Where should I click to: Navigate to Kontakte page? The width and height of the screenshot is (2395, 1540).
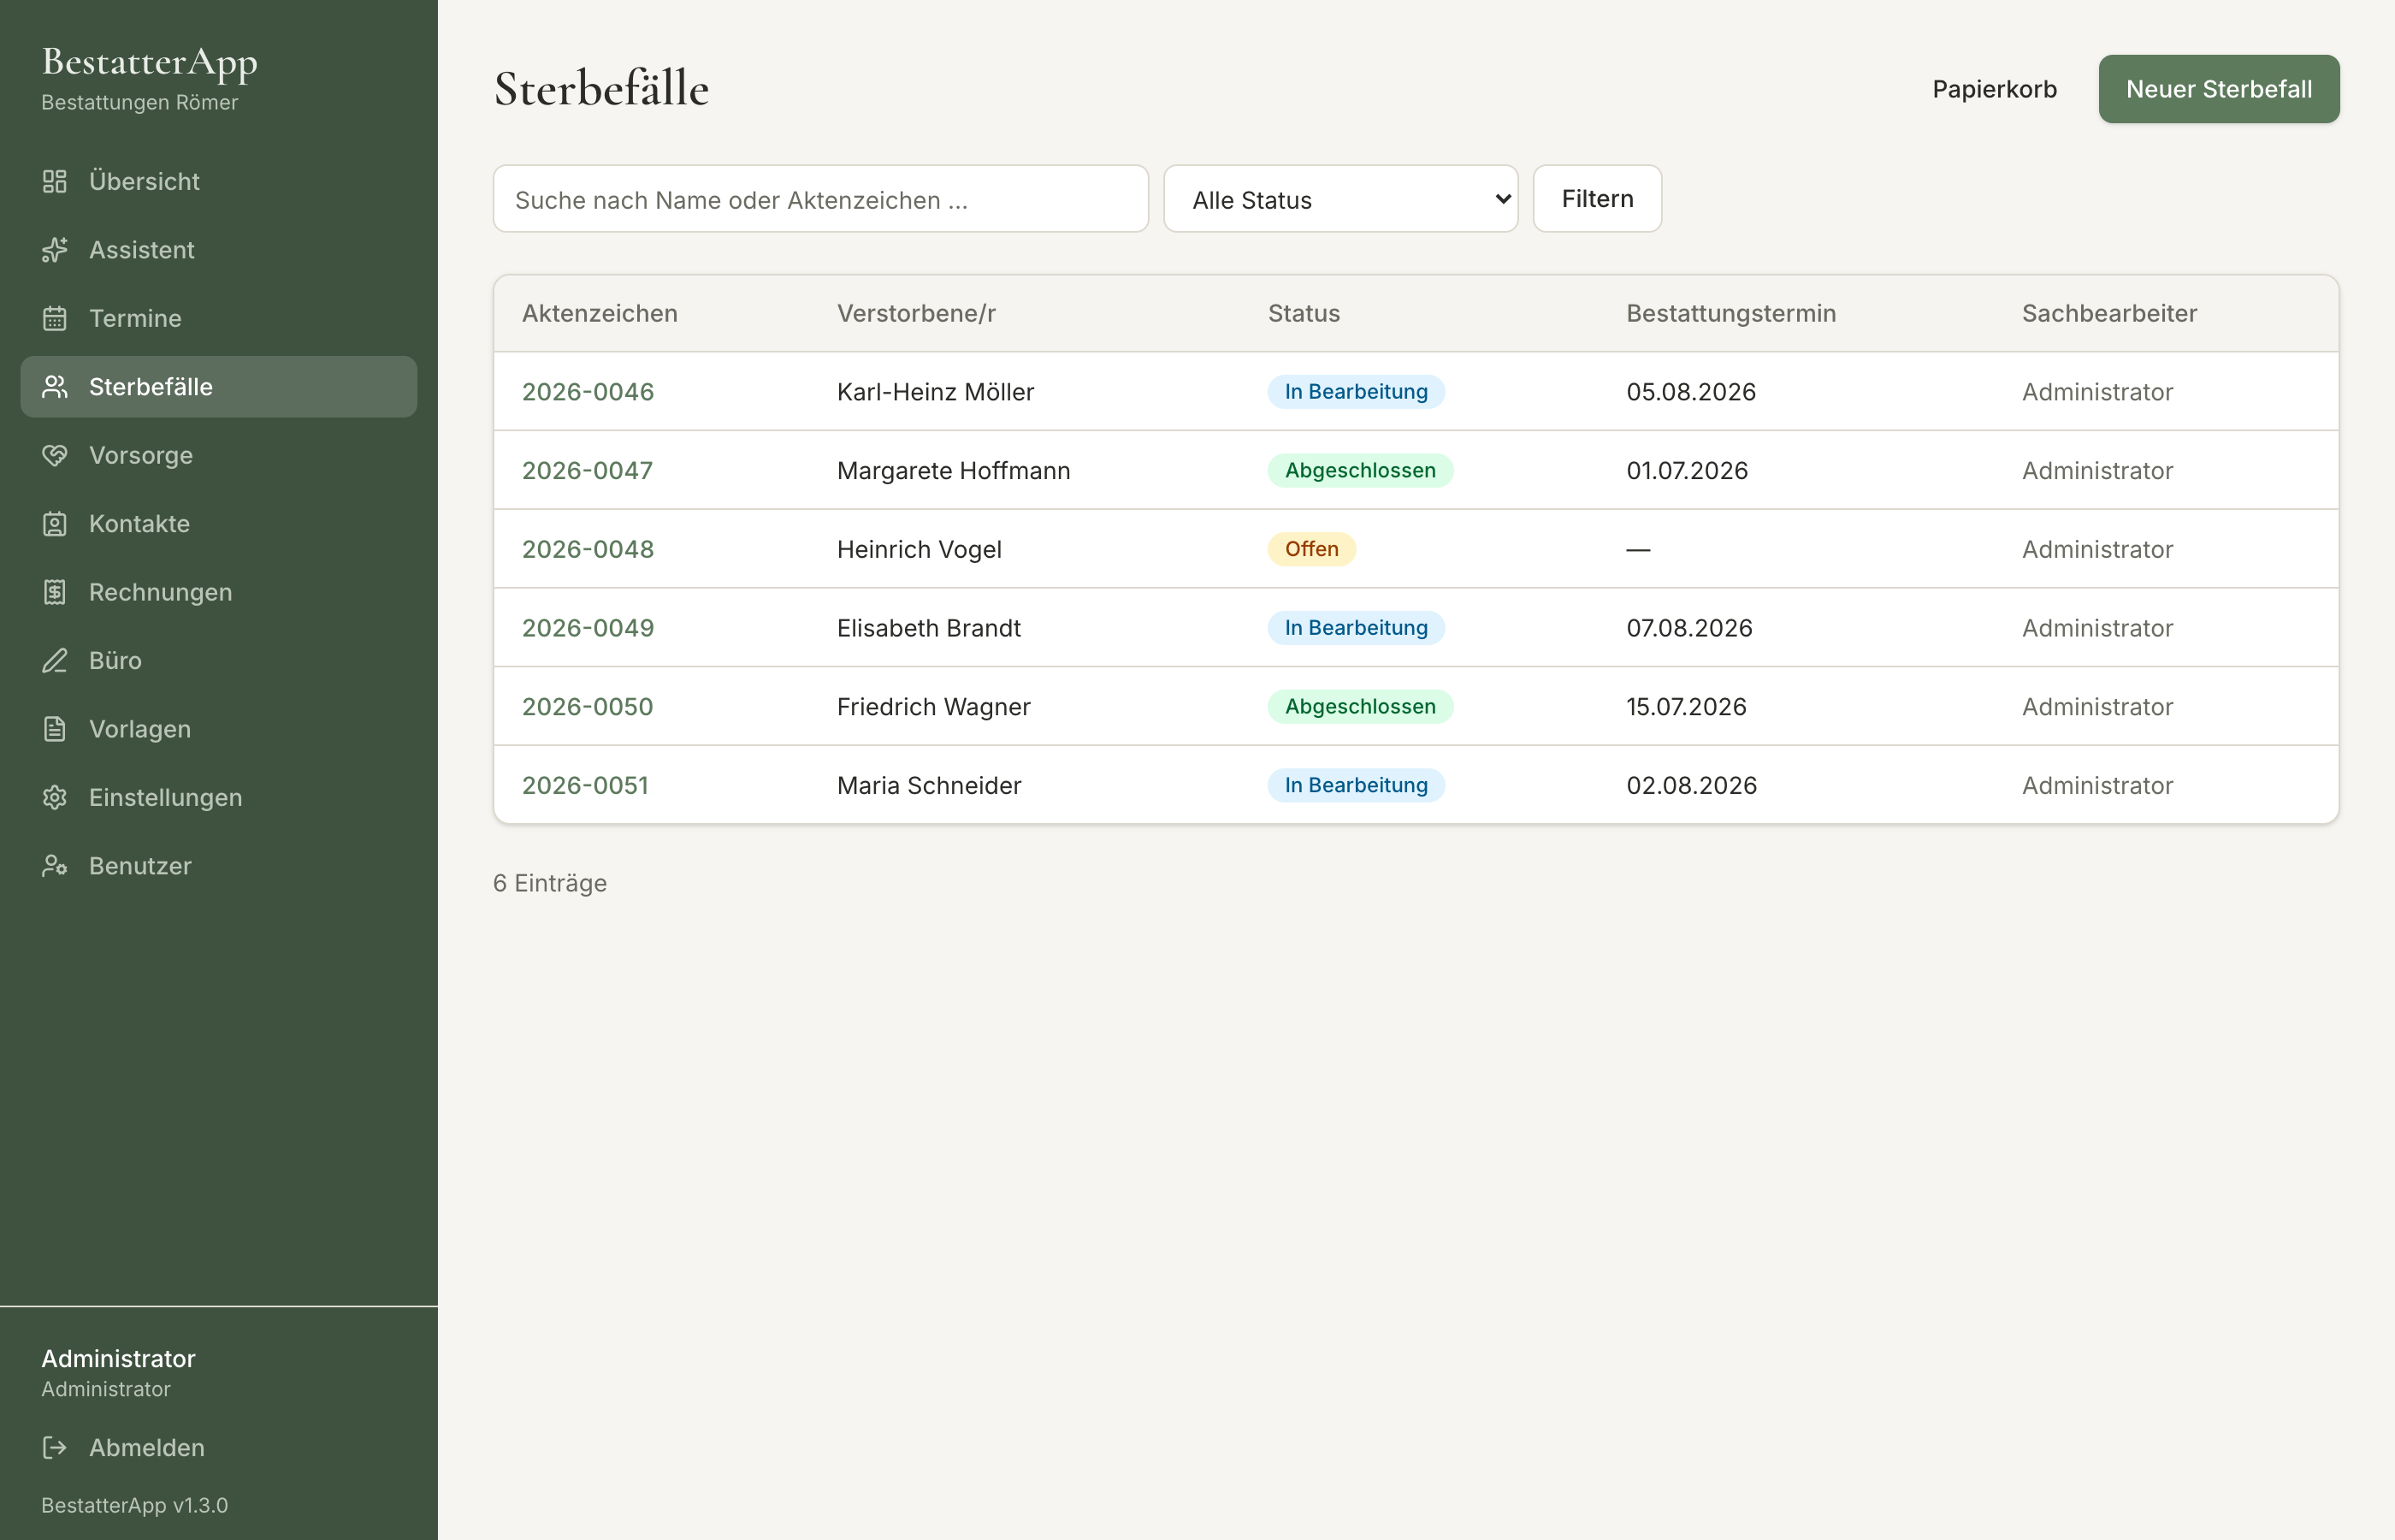click(x=219, y=524)
